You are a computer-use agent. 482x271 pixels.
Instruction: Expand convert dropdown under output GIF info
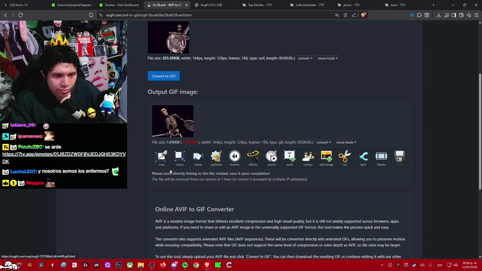click(x=324, y=142)
